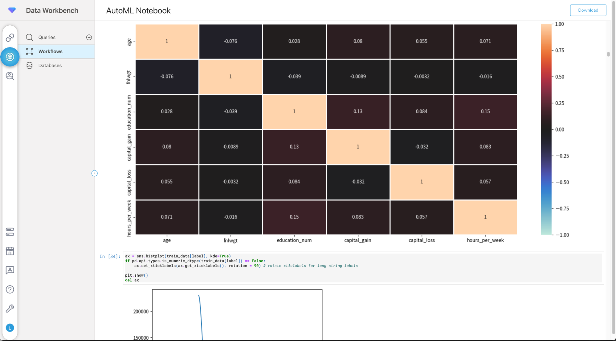Image resolution: width=616 pixels, height=341 pixels.
Task: Click the notebook vertical scrollbar thumb
Action: coord(608,54)
